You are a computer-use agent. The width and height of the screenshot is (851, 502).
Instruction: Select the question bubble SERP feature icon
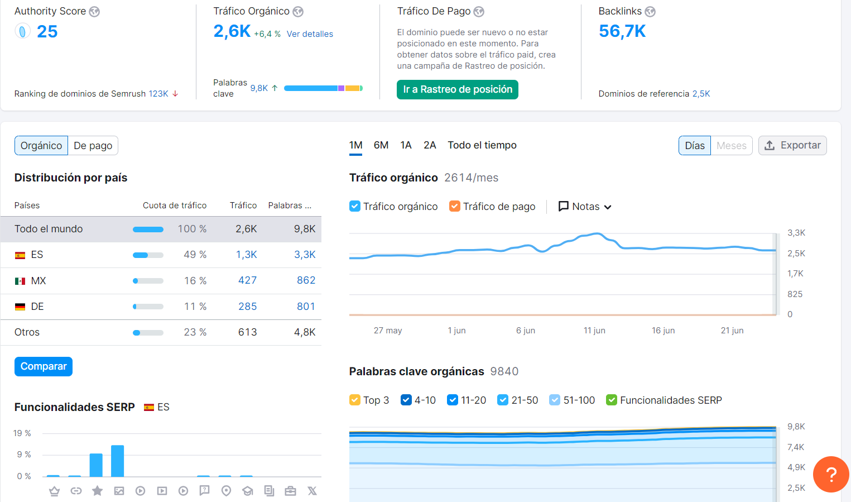pyautogui.click(x=205, y=491)
